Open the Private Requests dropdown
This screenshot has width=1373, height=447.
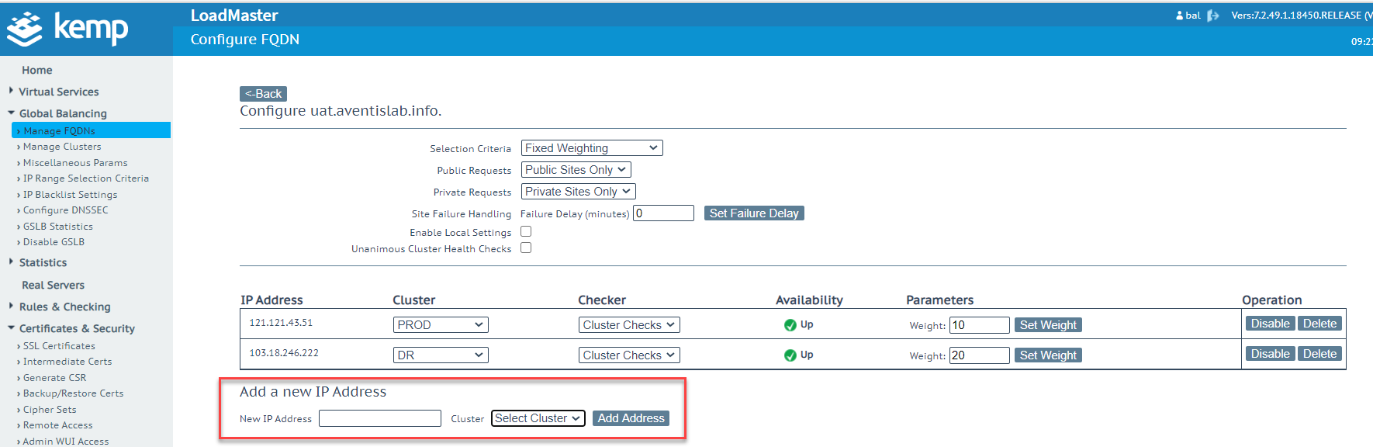coord(578,192)
